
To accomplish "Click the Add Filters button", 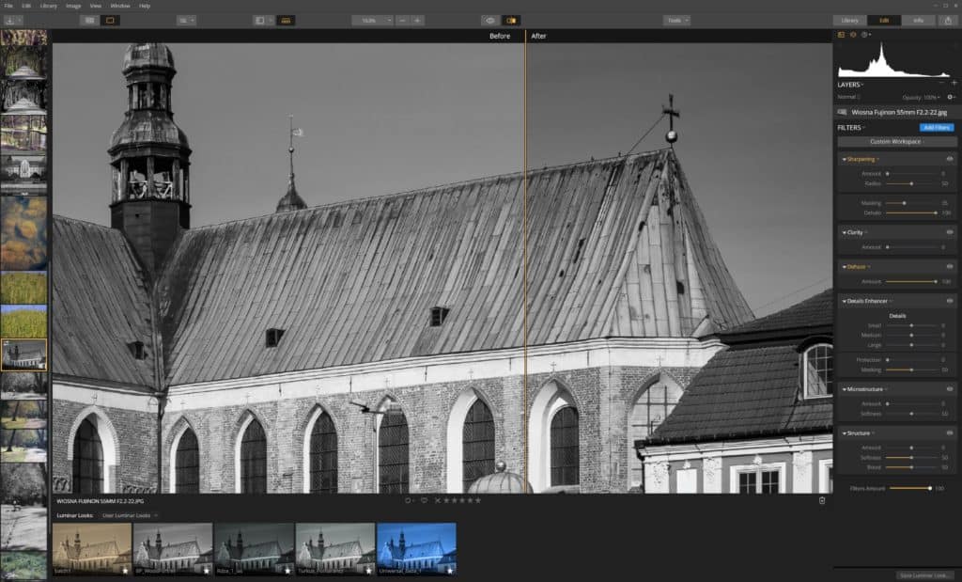I will tap(936, 127).
